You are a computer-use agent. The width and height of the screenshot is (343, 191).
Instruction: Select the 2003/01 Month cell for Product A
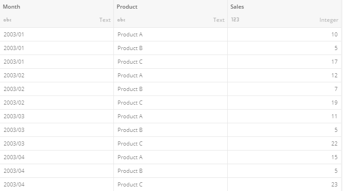pyautogui.click(x=14, y=35)
